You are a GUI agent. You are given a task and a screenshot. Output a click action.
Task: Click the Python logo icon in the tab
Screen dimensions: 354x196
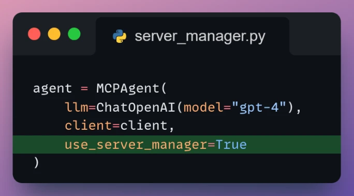[120, 36]
